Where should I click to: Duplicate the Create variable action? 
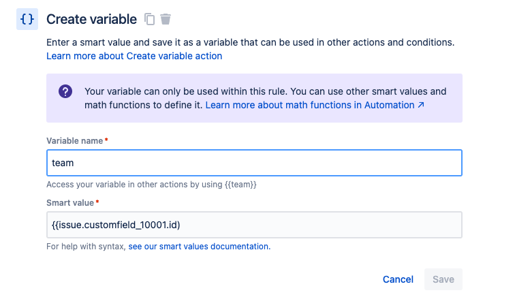[151, 19]
